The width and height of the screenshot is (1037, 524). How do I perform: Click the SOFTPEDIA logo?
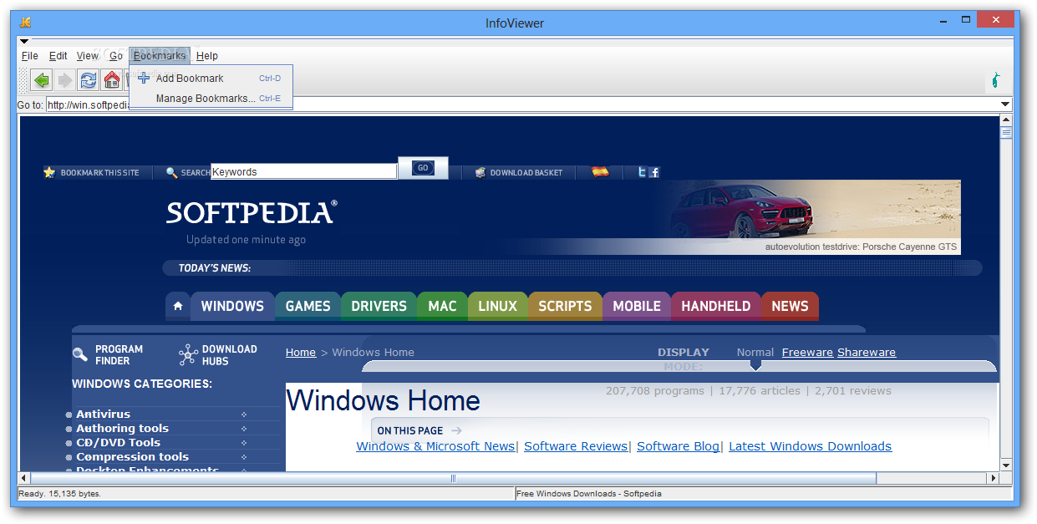tap(252, 212)
